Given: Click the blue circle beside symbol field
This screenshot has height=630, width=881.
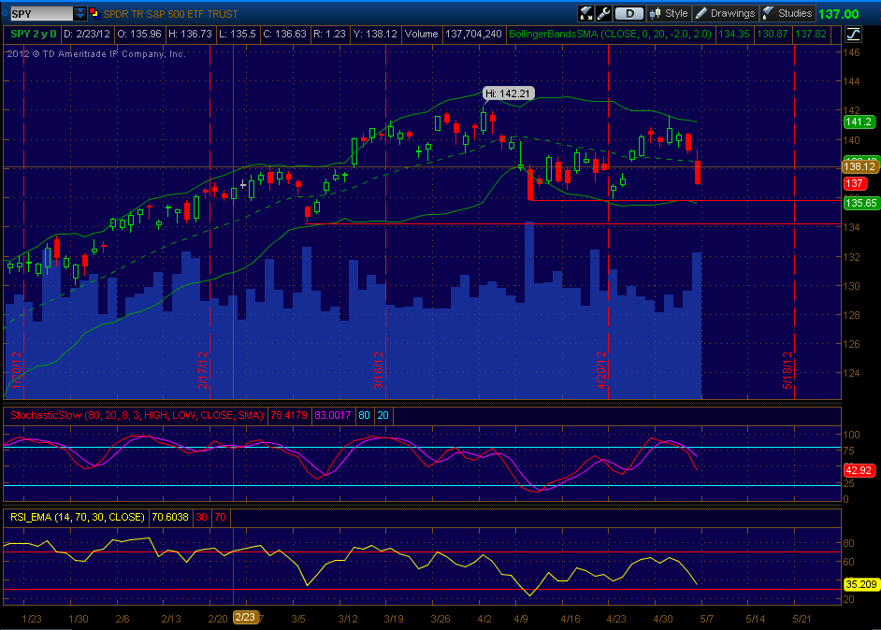Looking at the screenshot, I should click(x=5, y=12).
